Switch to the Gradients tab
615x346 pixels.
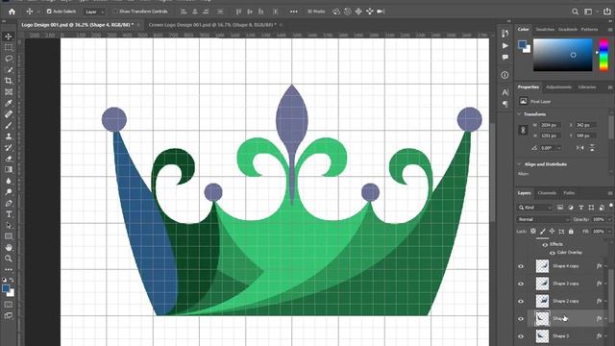(x=568, y=30)
